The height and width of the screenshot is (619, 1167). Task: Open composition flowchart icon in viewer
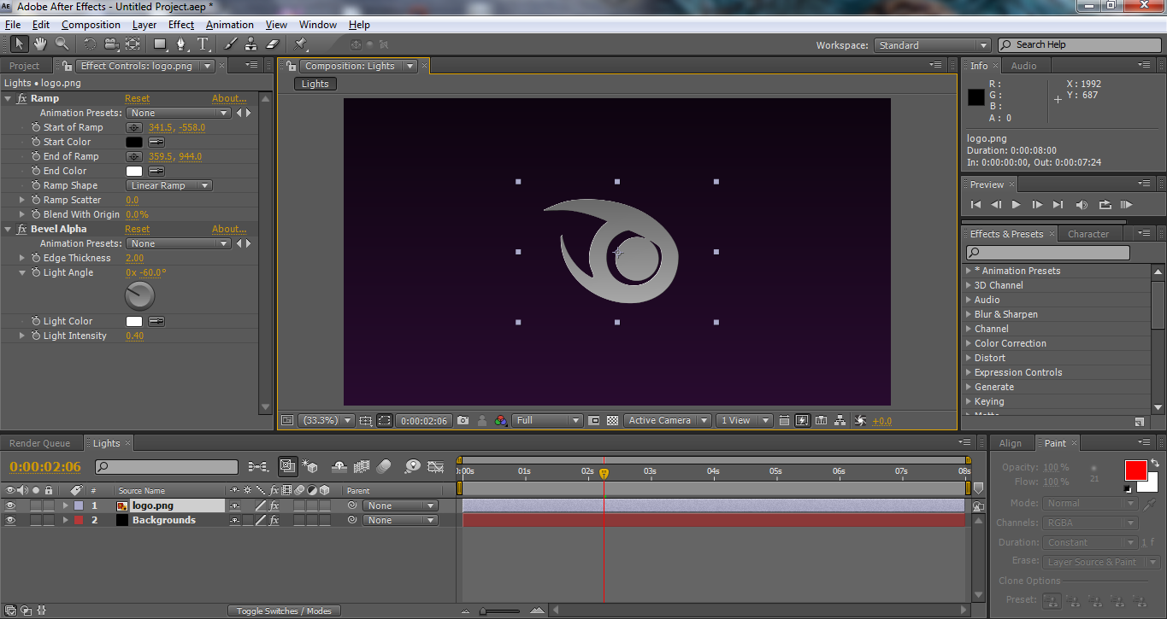pos(840,420)
